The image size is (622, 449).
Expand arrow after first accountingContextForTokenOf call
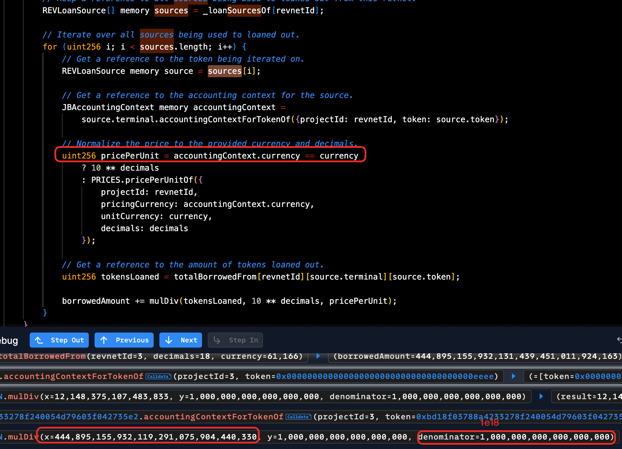pyautogui.click(x=513, y=376)
